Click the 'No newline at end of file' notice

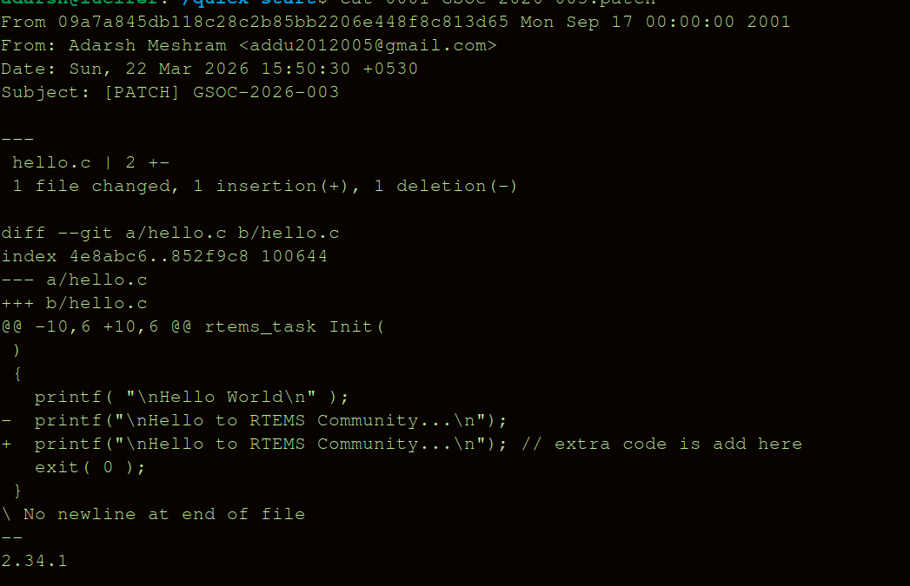[x=163, y=514]
